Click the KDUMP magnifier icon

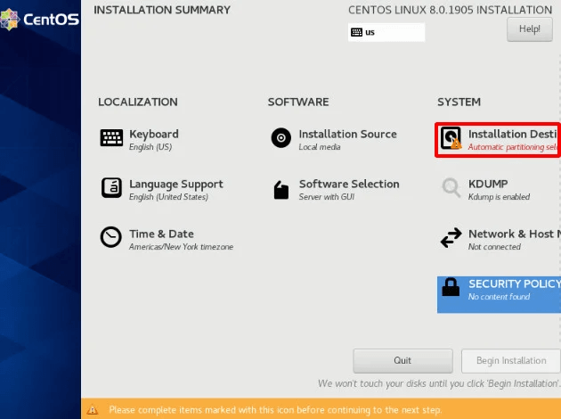tap(451, 187)
